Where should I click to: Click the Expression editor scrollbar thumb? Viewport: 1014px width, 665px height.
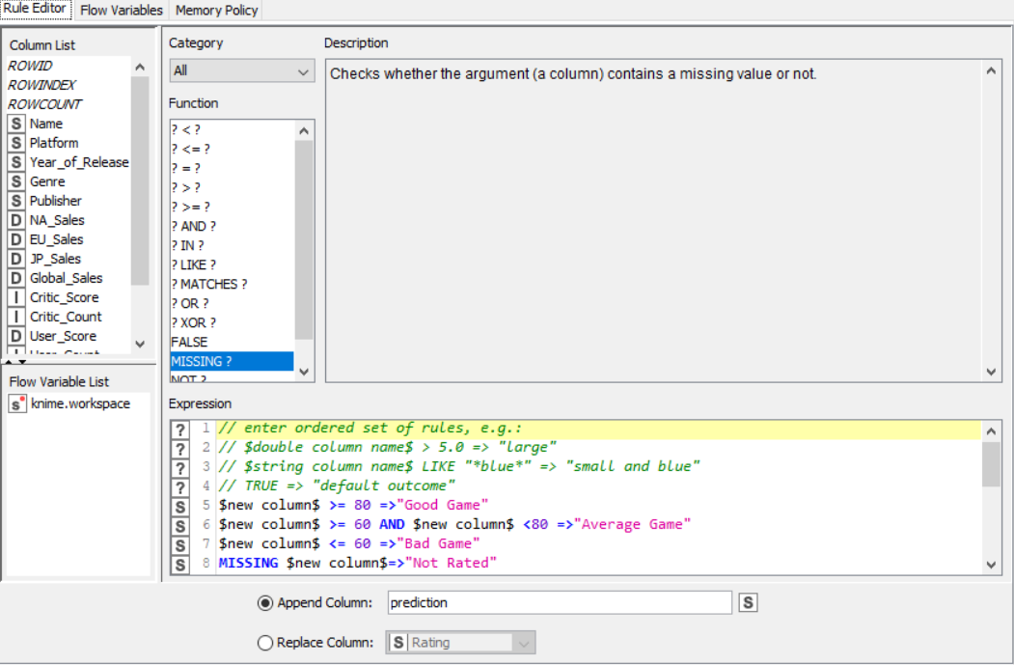pos(991,464)
